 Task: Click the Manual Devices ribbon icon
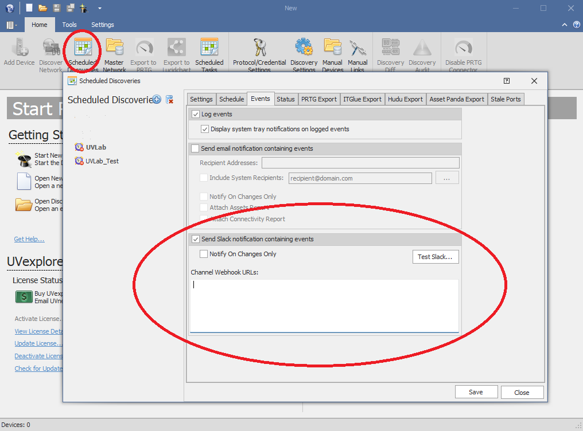point(332,47)
